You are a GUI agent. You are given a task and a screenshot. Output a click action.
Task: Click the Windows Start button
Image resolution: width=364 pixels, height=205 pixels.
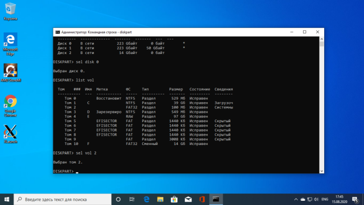coord(7,199)
